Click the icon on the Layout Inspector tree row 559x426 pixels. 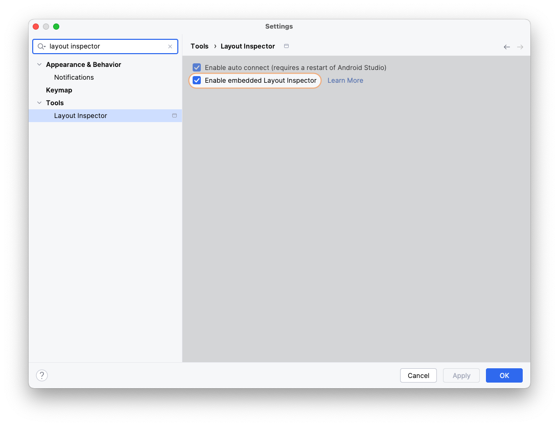point(175,115)
